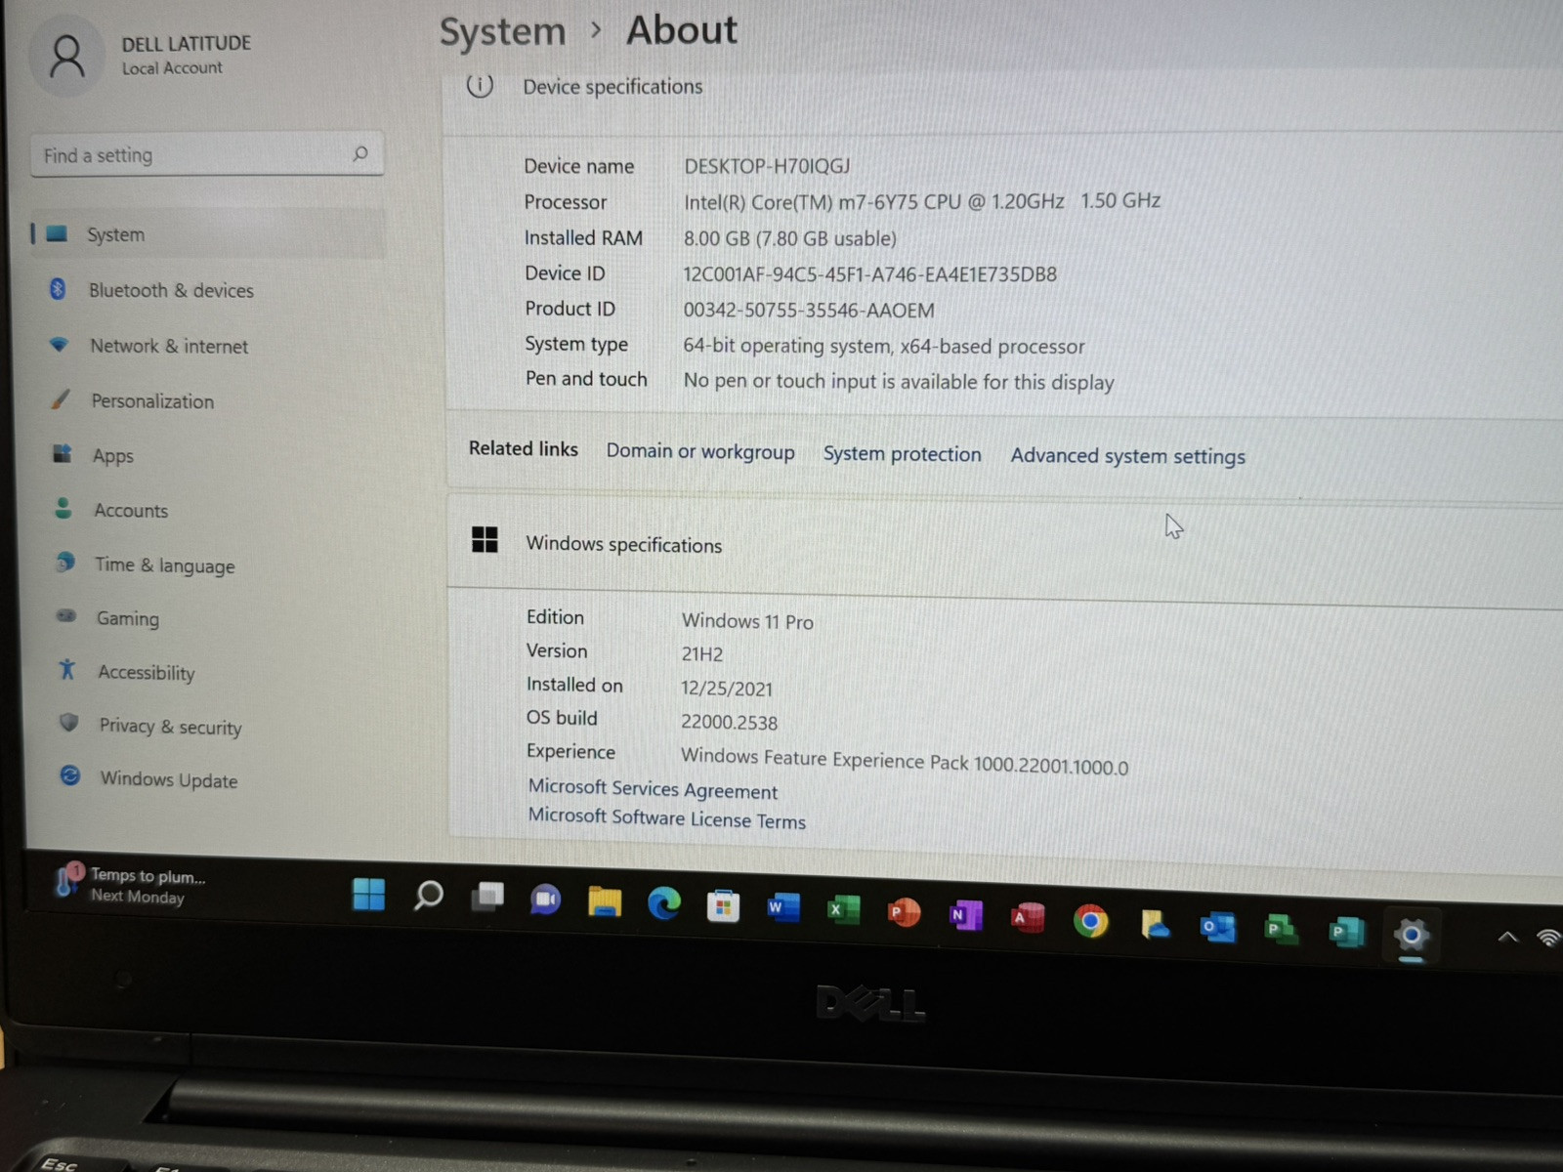
Task: Open Network & internet settings
Action: pyautogui.click(x=169, y=346)
